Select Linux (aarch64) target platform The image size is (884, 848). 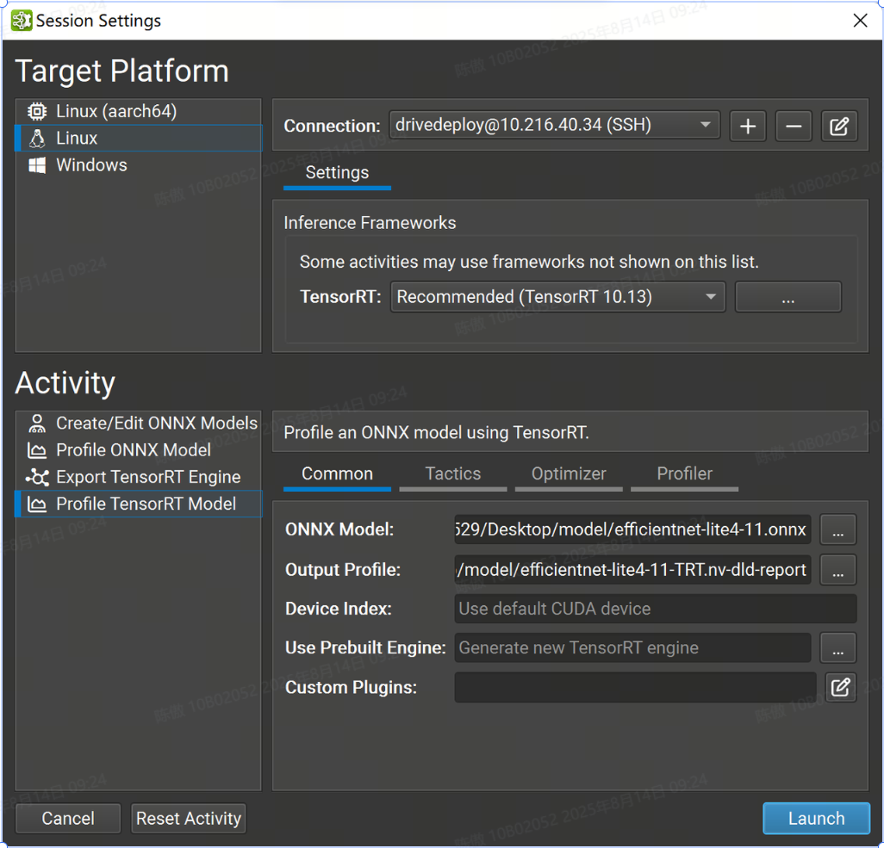click(139, 111)
